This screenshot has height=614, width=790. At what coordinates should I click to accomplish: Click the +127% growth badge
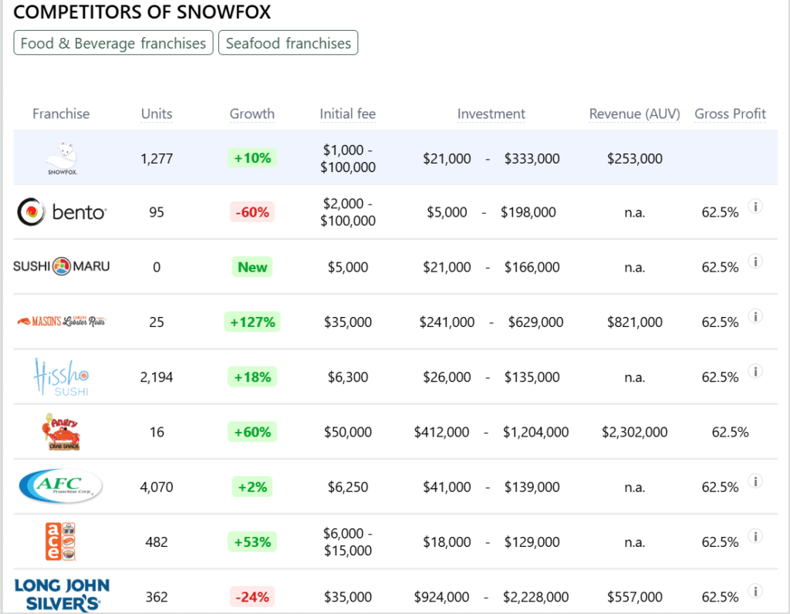pyautogui.click(x=252, y=322)
